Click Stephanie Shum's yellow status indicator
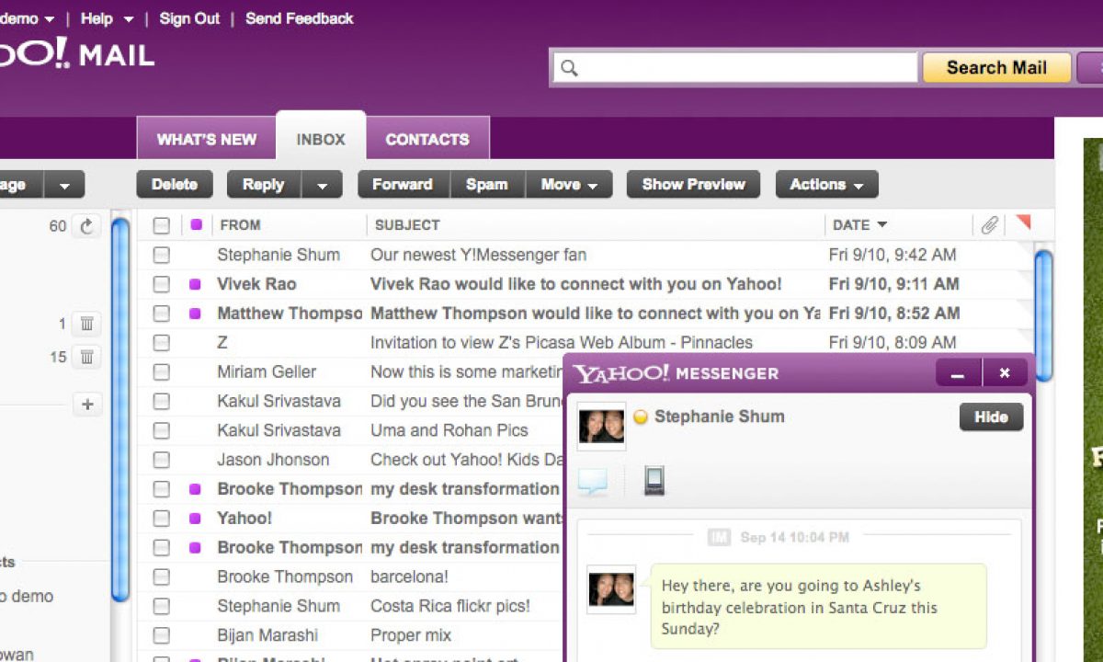 click(x=641, y=417)
